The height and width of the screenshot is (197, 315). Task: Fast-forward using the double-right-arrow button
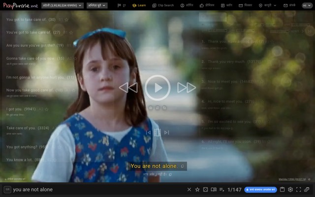tap(187, 88)
